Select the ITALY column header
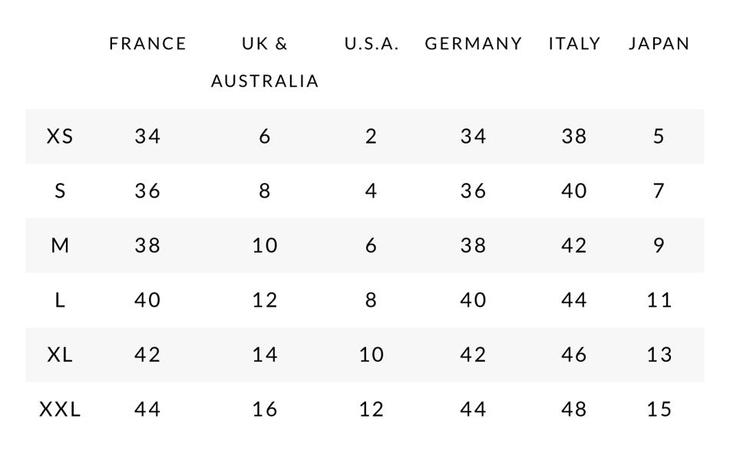 [574, 44]
